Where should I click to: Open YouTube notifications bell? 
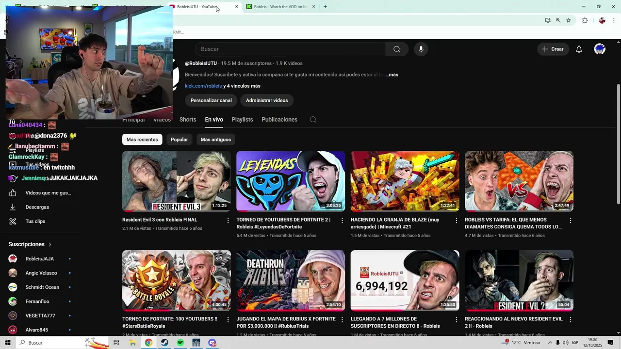click(x=579, y=49)
